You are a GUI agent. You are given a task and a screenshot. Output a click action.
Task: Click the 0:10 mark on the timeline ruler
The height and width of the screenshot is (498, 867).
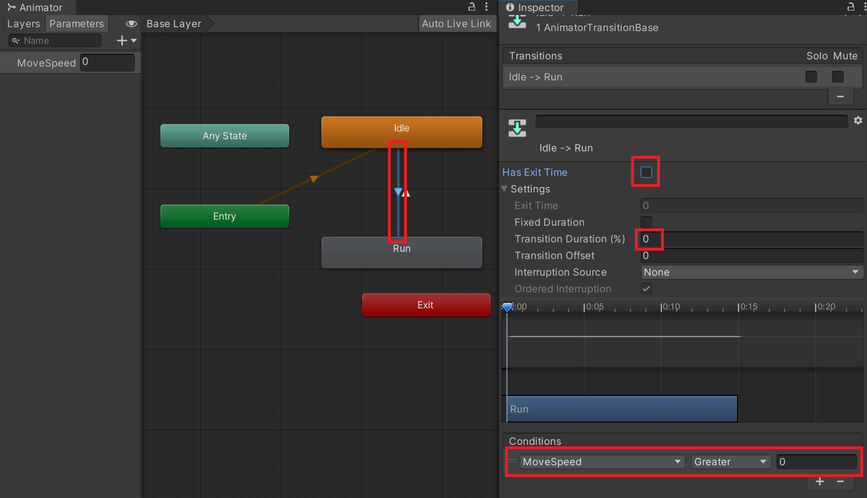(x=671, y=307)
